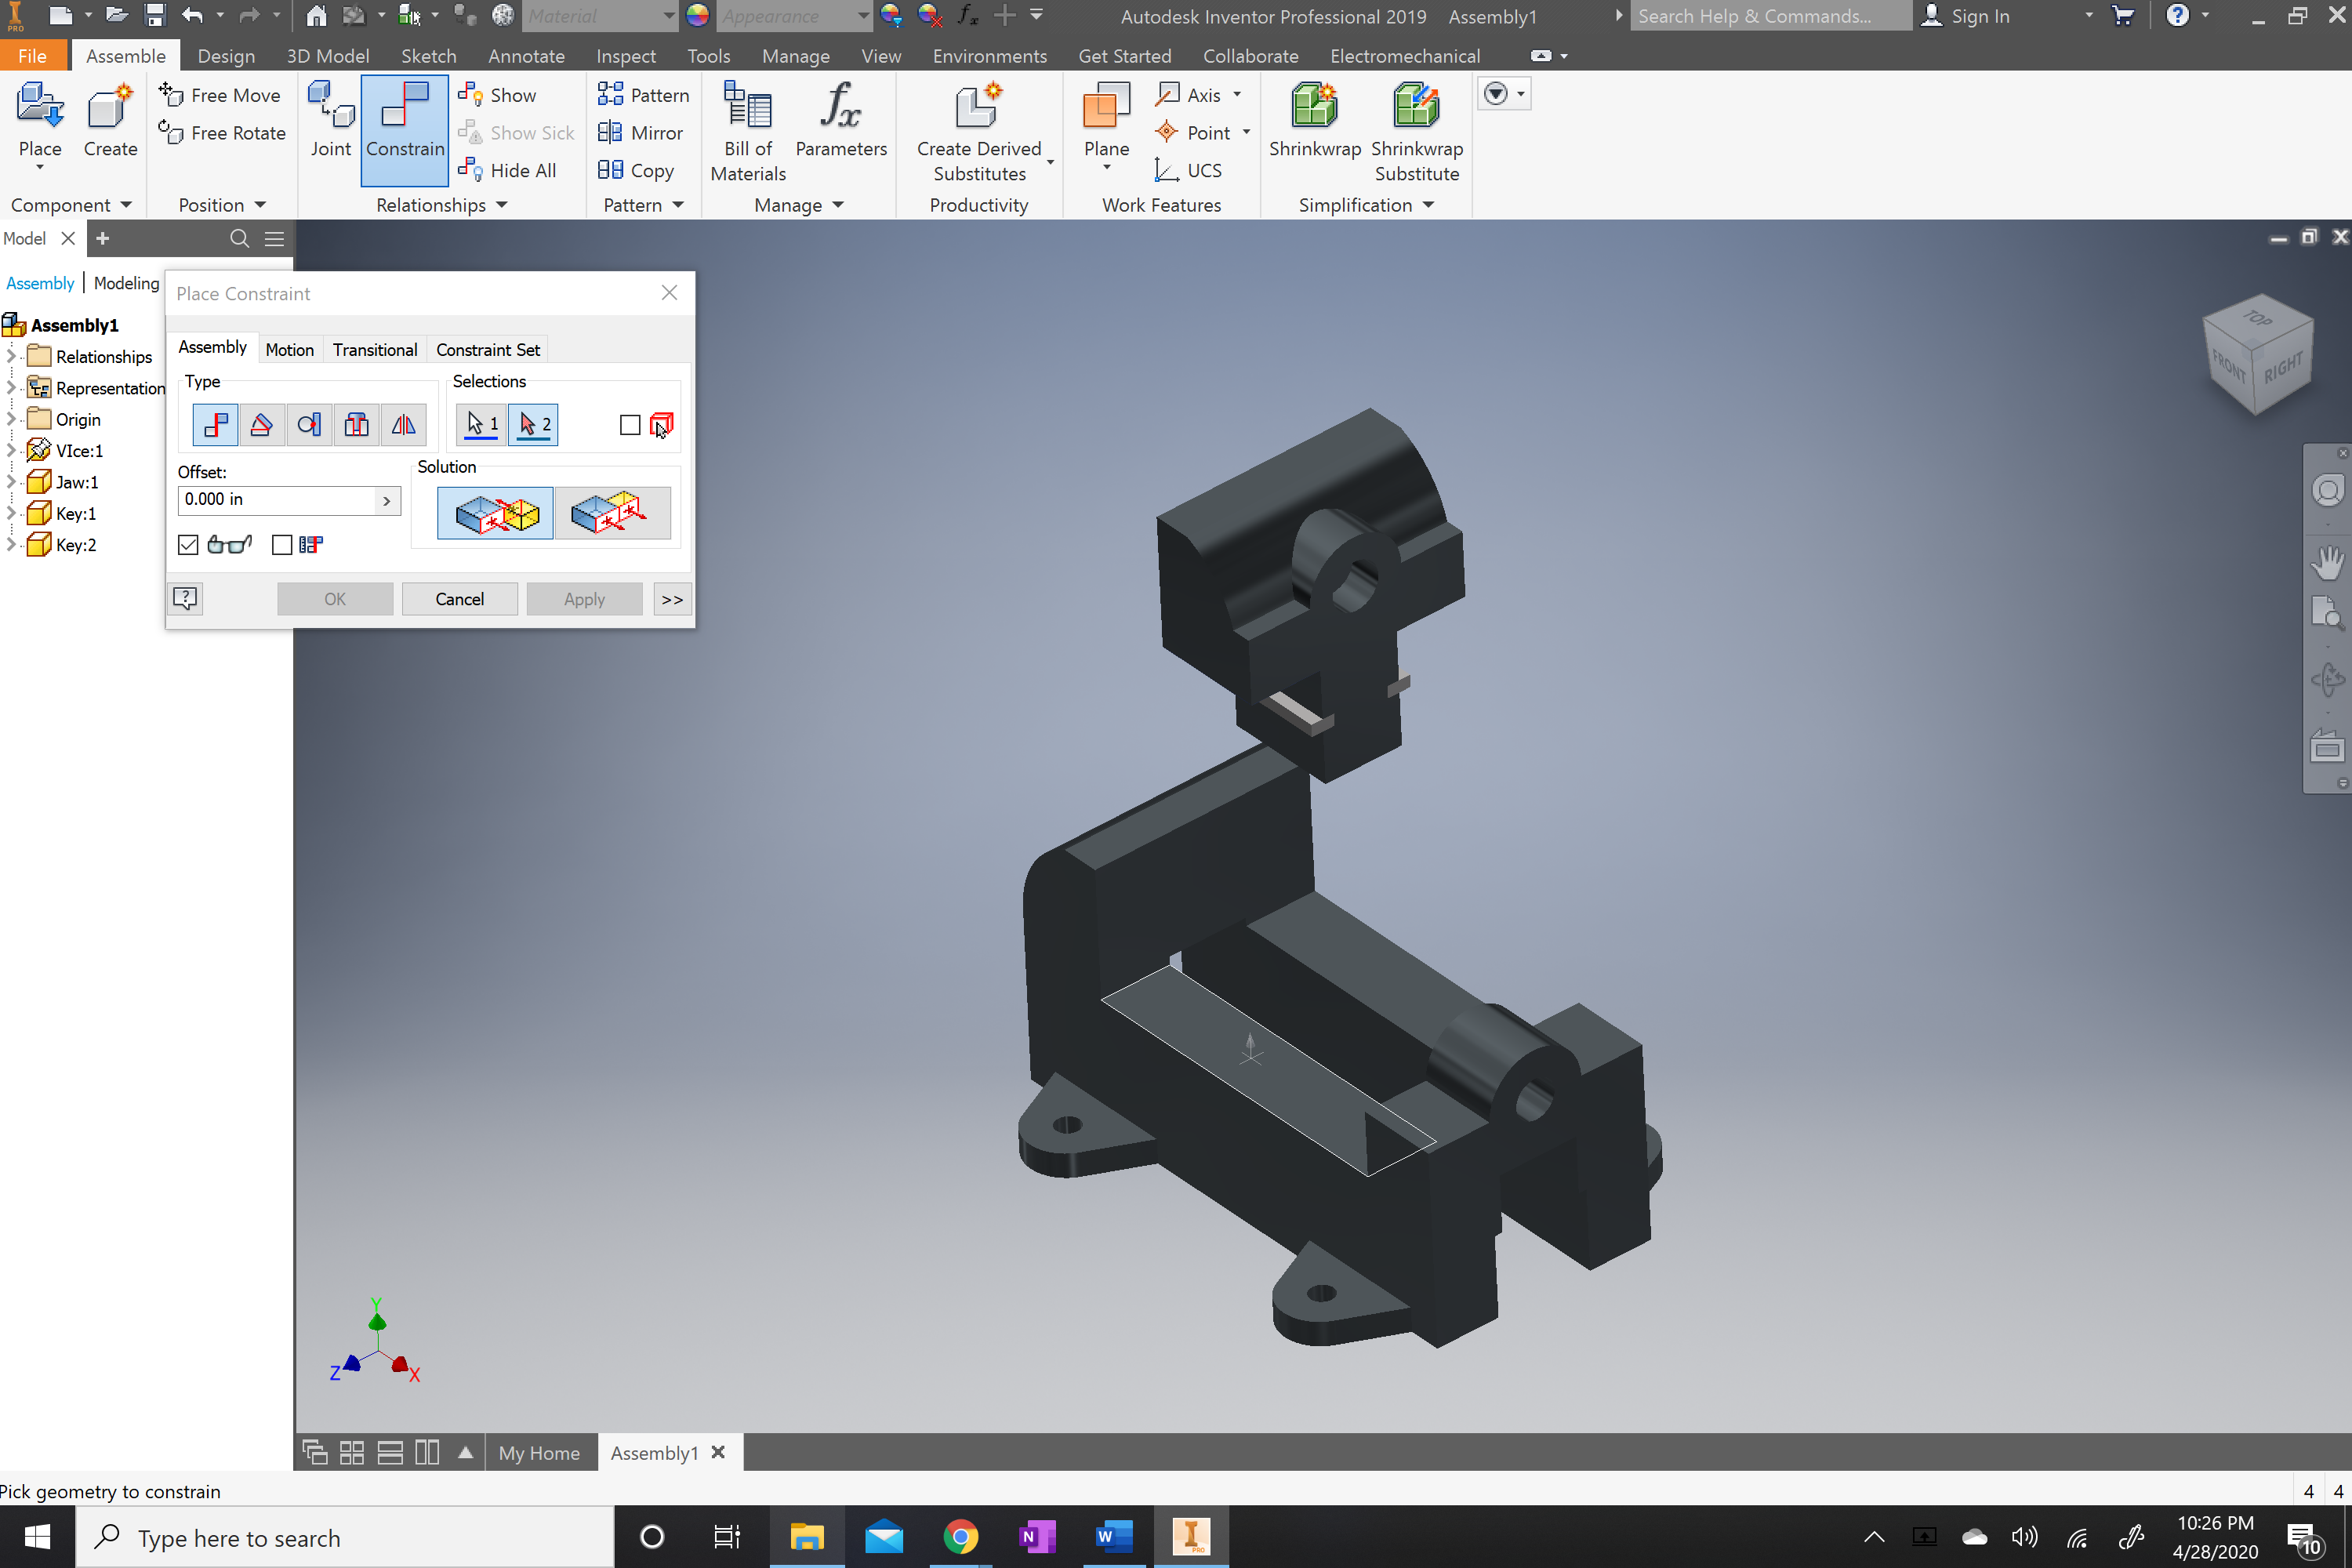Screen dimensions: 2352x1568
Task: Click Show relationships tool
Action: [497, 95]
